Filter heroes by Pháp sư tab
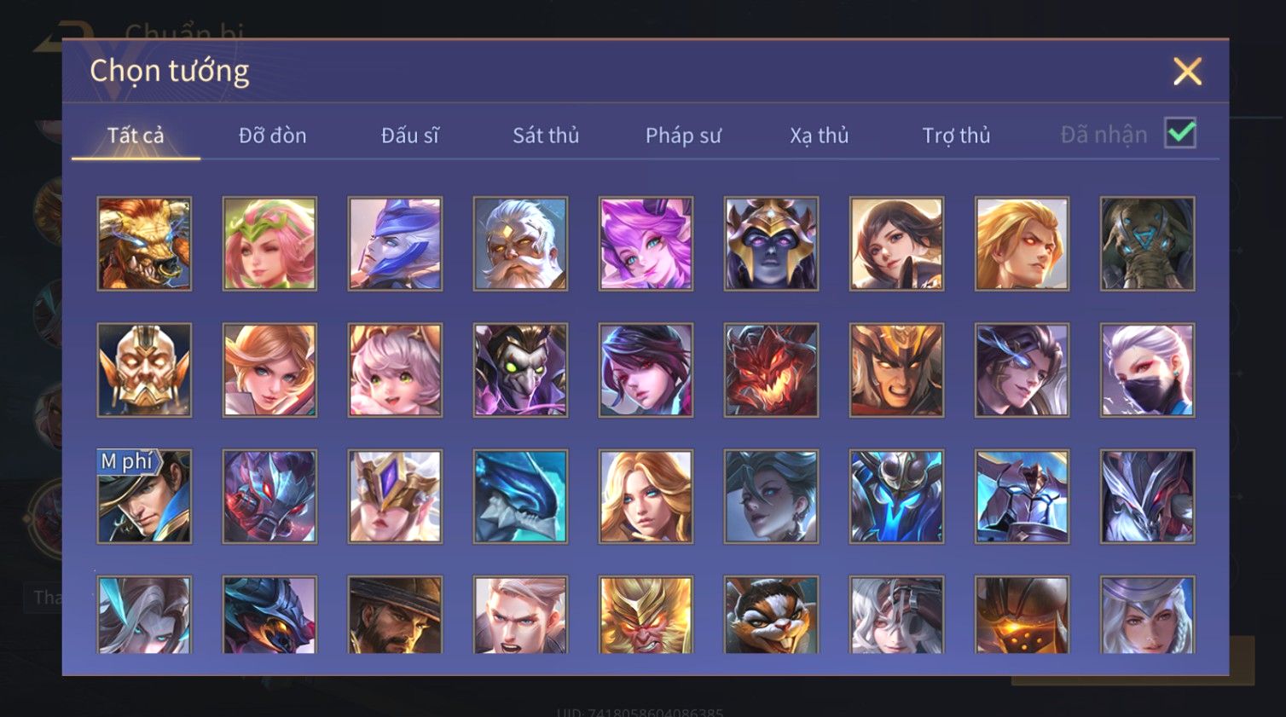This screenshot has height=717, width=1286. click(x=683, y=136)
